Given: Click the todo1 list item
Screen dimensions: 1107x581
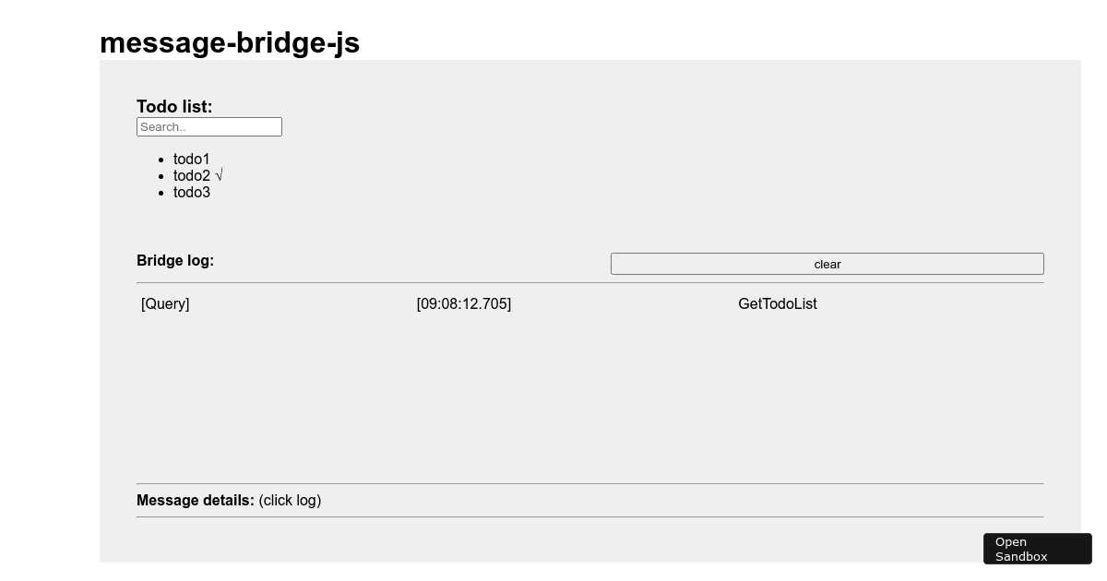Looking at the screenshot, I should click(x=191, y=159).
